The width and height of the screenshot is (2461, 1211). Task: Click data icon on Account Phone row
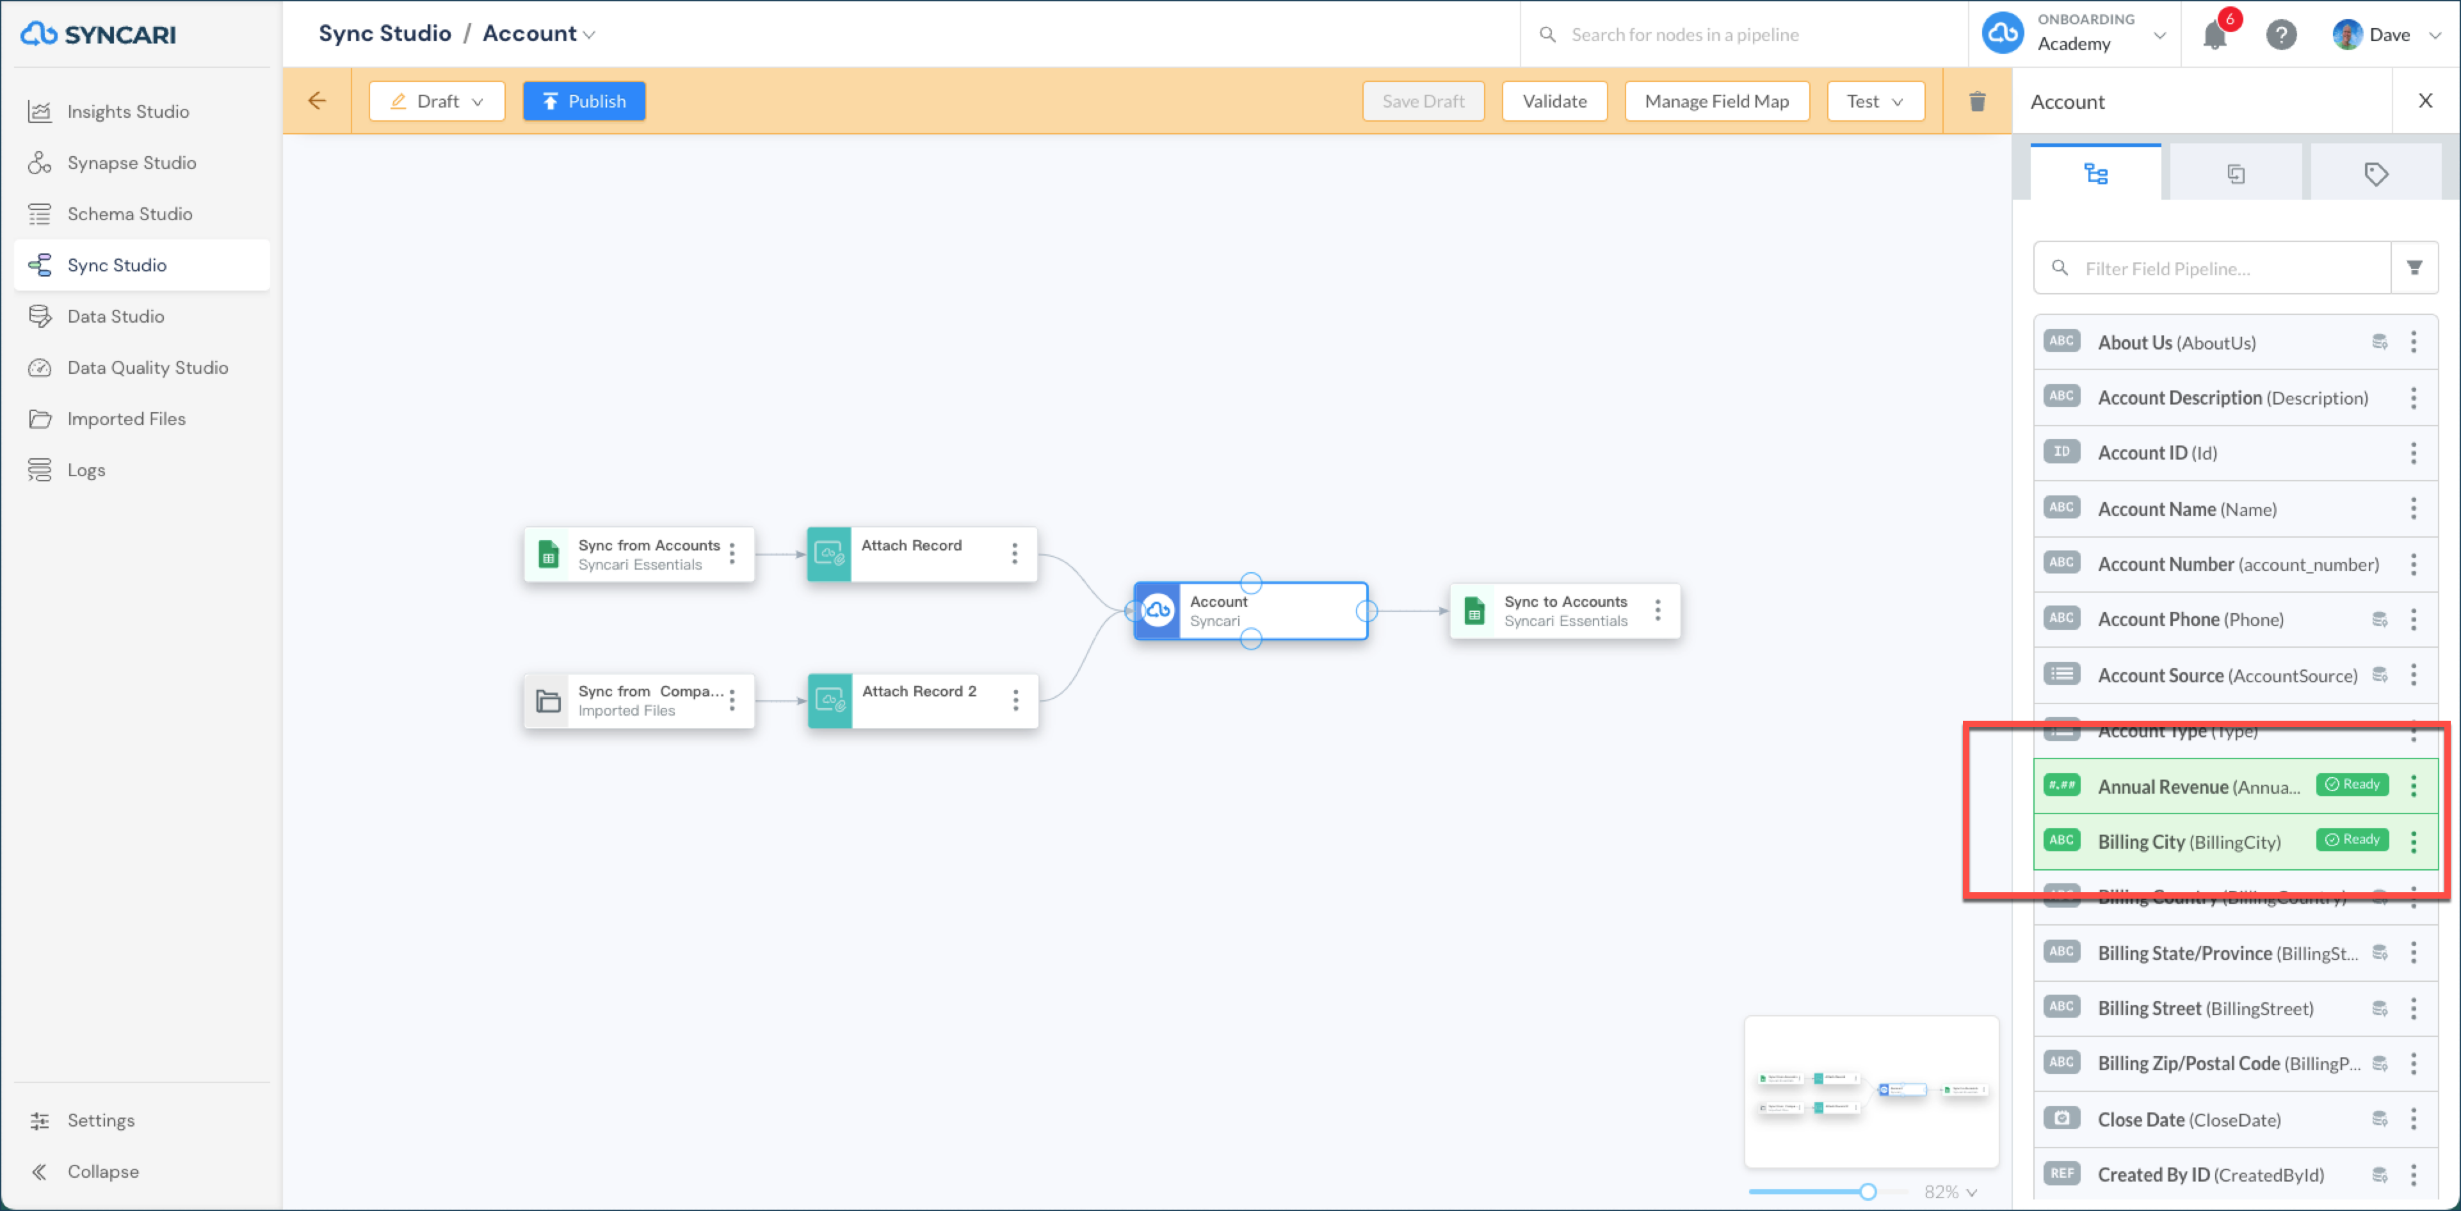click(x=2379, y=619)
